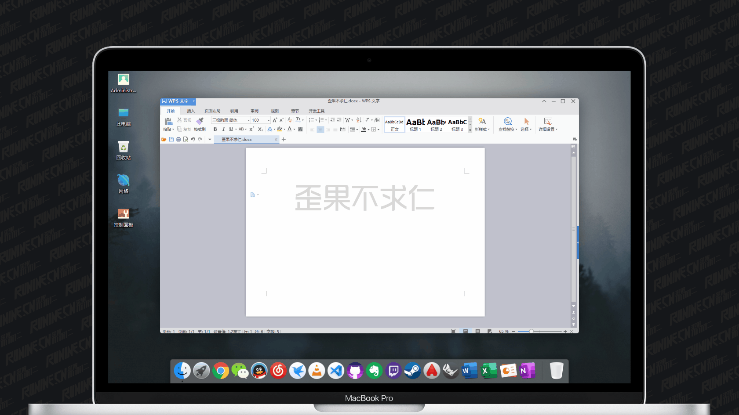Open Google Chrome from the dock
This screenshot has height=415, width=739.
coord(221,371)
